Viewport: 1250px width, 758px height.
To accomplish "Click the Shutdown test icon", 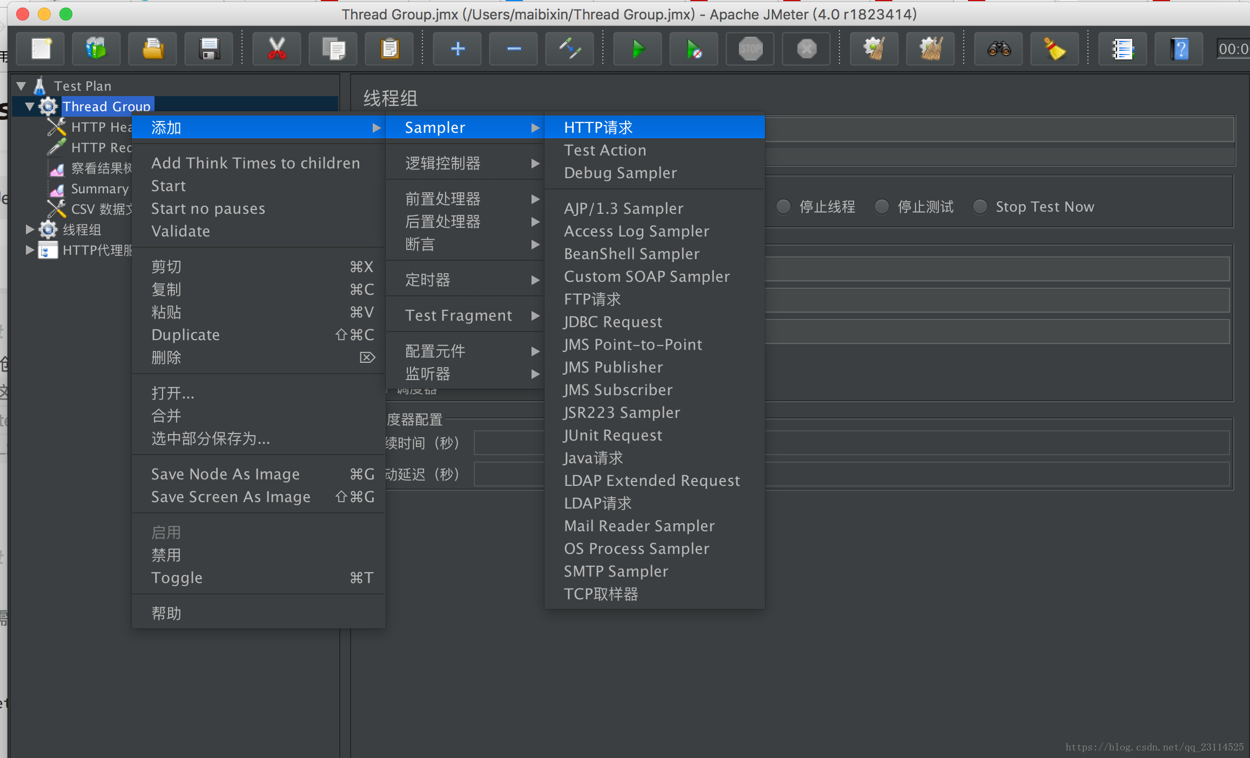I will pos(807,49).
